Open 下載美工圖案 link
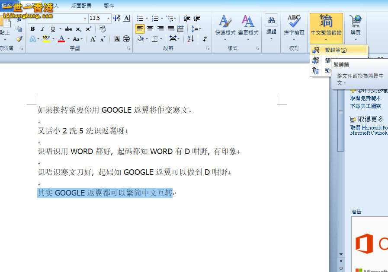This screenshot has height=272, width=388. click(x=366, y=106)
